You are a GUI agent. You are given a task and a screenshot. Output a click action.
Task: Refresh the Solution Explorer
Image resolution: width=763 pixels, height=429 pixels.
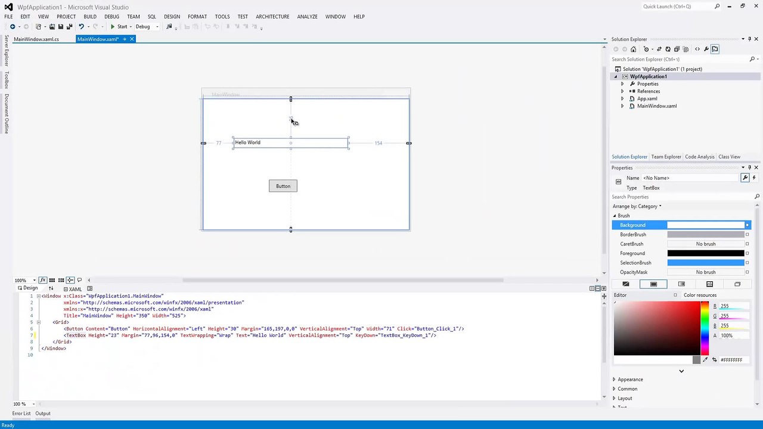coord(668,49)
